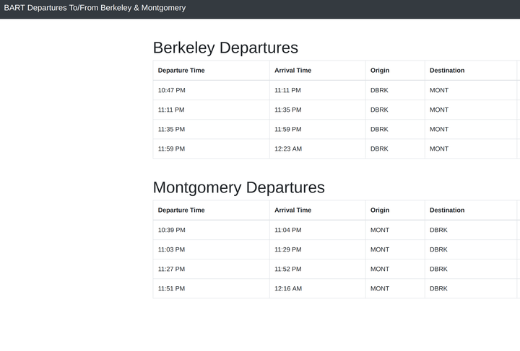Click Arrival Time header in Montgomery table
Screen dimensions: 520x351
(292, 210)
